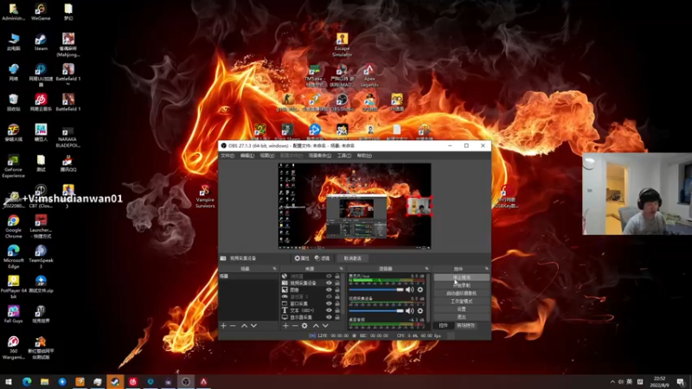Screen dimensions: 692x389
Task: Adjust the 视频采集设备 mixer volume slider
Action: point(376,311)
